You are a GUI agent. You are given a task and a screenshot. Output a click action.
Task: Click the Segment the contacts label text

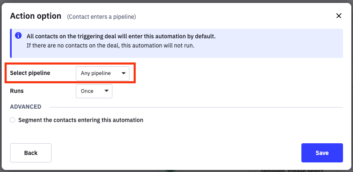click(x=81, y=120)
